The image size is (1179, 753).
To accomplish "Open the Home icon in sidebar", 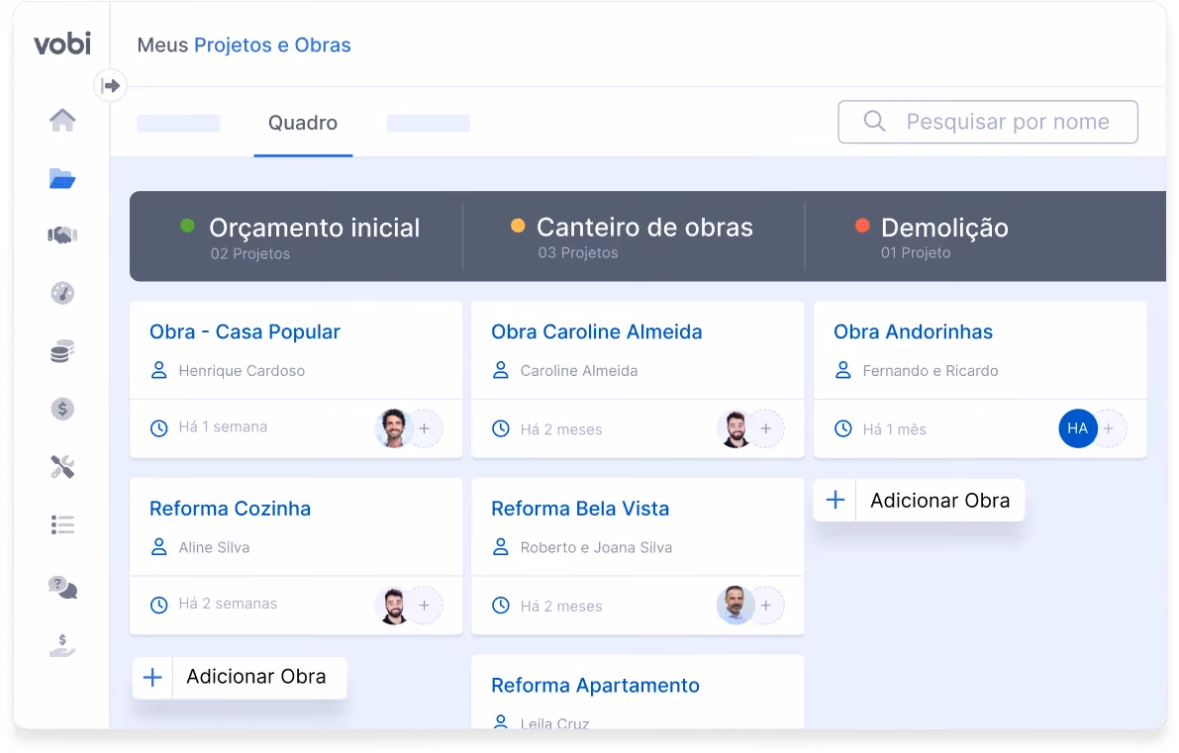I will 62,121.
